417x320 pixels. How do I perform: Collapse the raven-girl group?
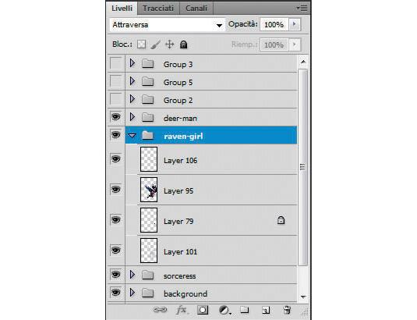[133, 136]
